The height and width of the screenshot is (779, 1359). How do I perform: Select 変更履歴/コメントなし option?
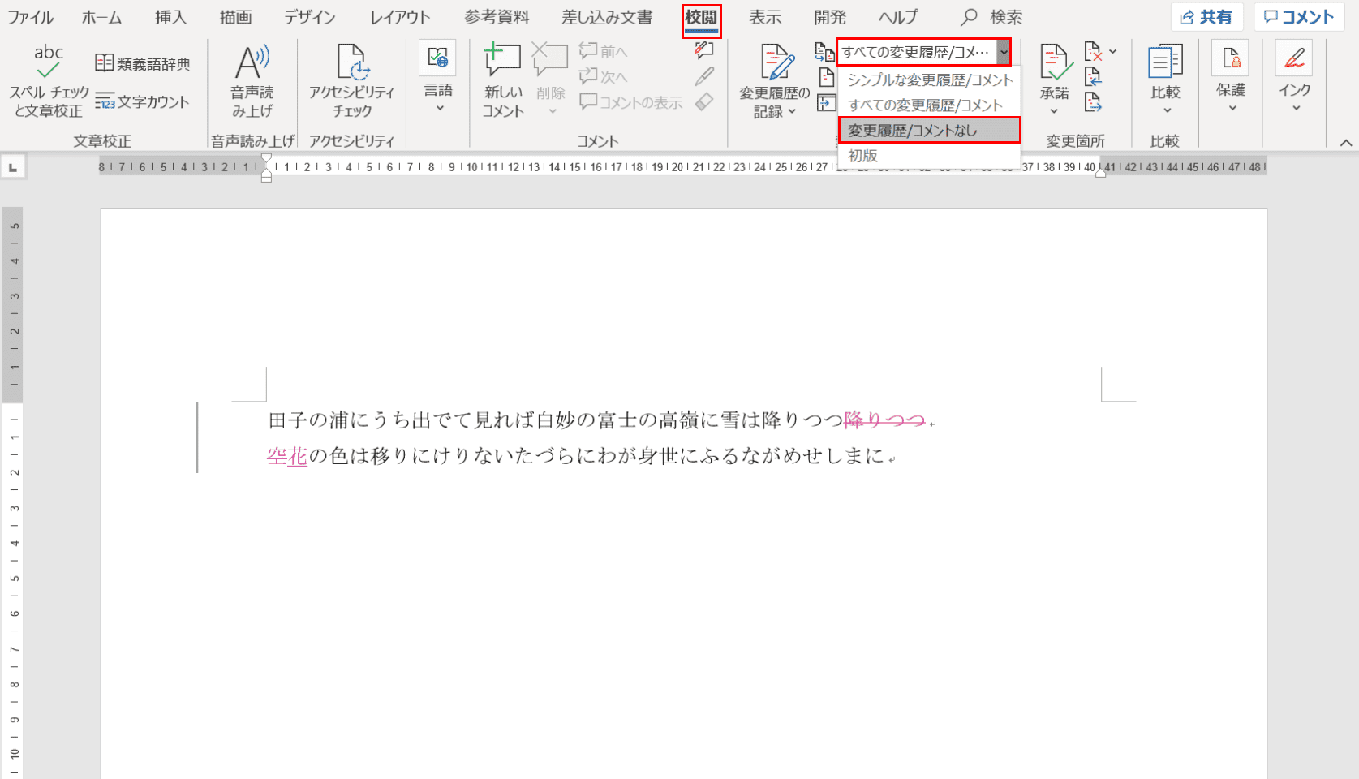(x=930, y=130)
